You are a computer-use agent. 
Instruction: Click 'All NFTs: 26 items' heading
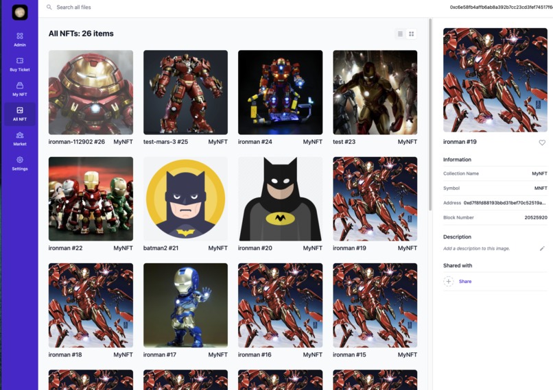point(81,34)
